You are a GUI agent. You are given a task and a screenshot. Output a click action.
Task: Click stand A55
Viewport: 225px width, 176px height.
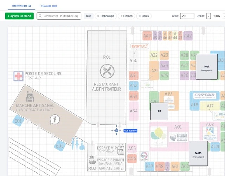(132, 148)
